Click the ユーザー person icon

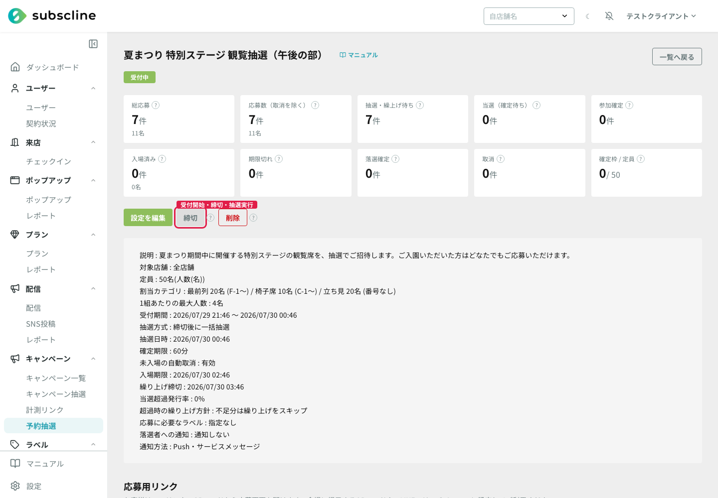15,88
